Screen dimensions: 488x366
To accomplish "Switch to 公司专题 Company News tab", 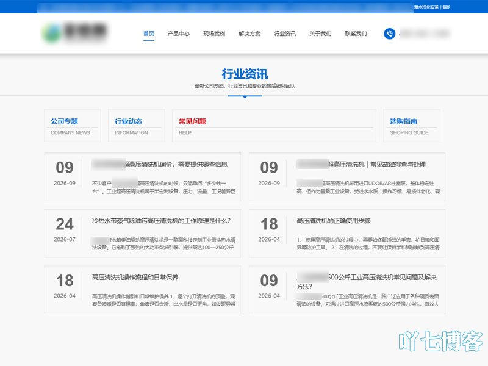I will point(73,126).
